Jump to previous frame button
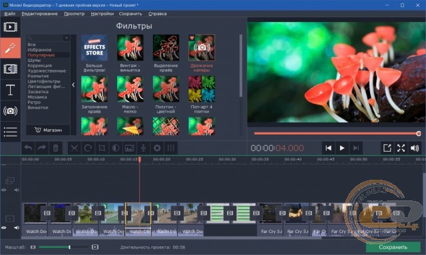 pyautogui.click(x=328, y=148)
